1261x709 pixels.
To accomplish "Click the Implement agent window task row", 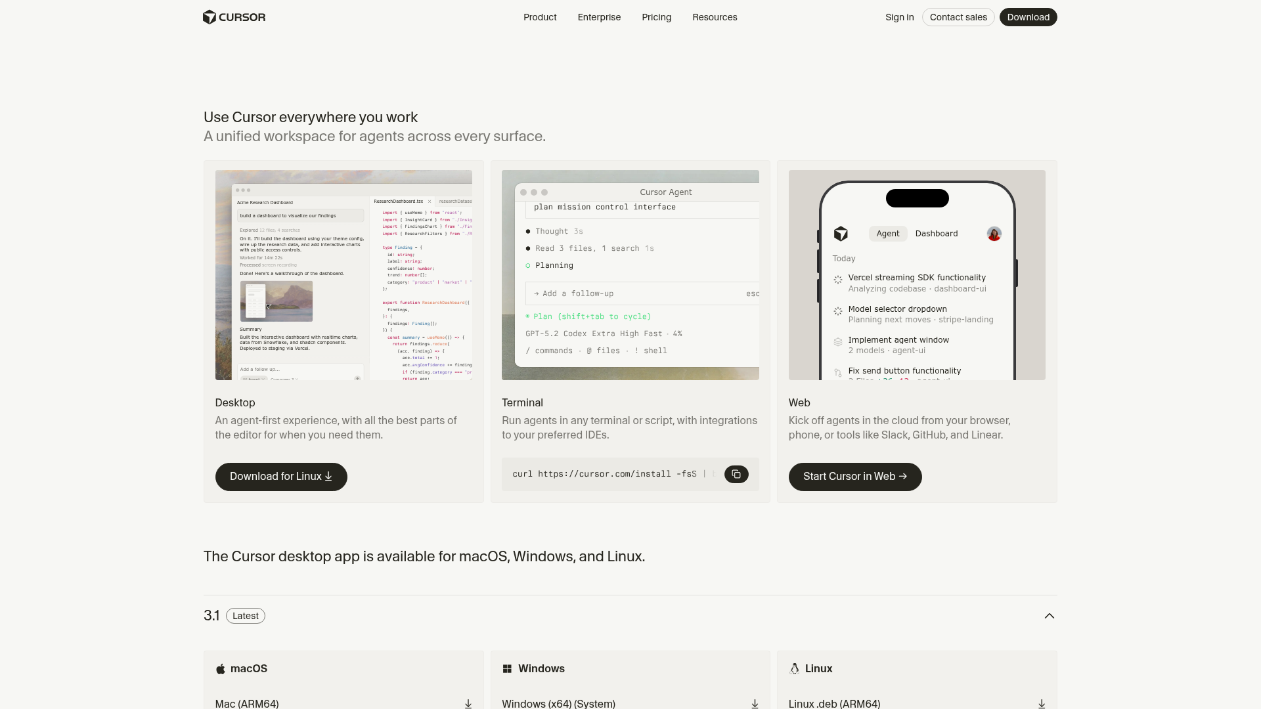I will tap(916, 345).
